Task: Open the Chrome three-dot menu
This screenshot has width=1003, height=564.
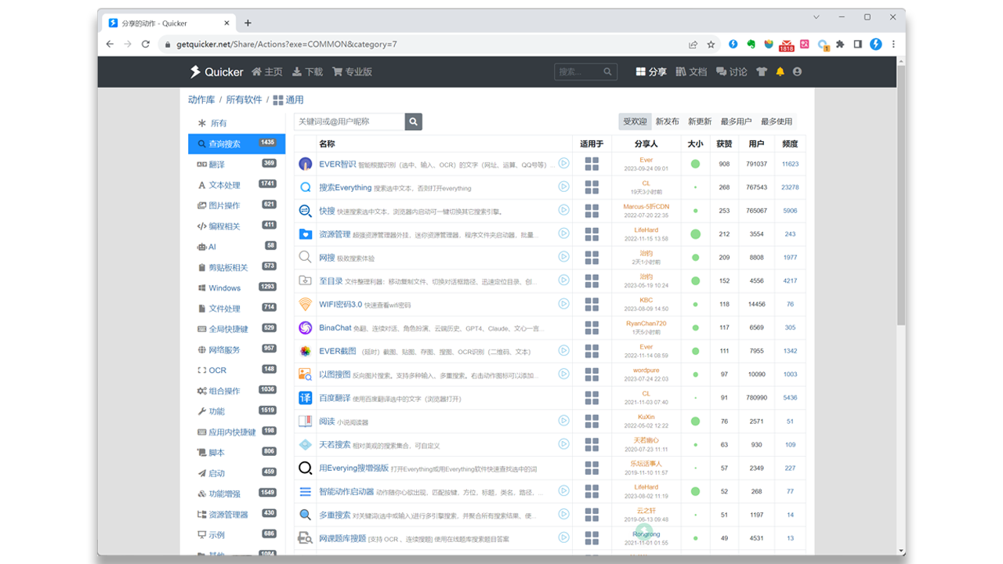Action: click(x=893, y=45)
